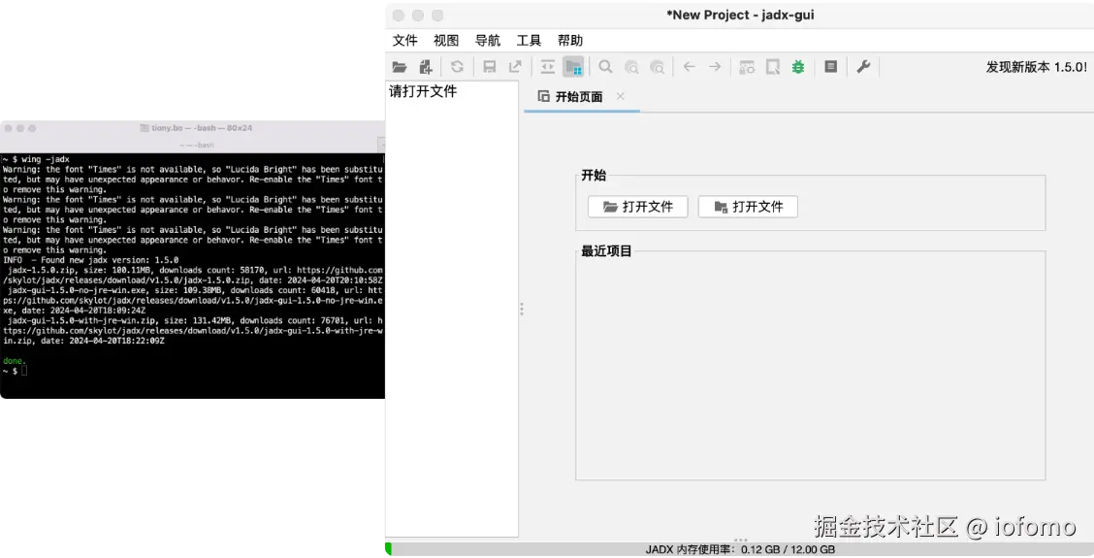1094x558 pixels.
Task: Click 打开文件 button with project folder icon
Action: pos(748,207)
